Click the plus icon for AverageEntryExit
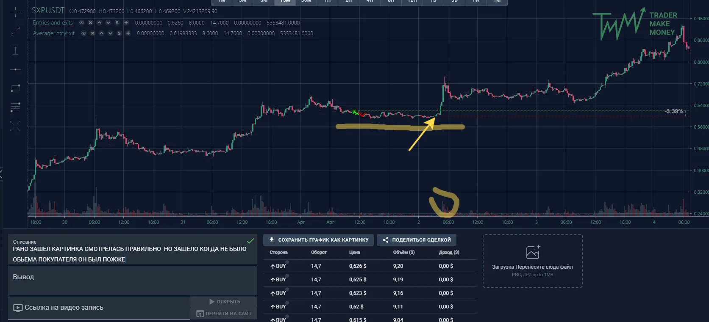 [x=128, y=33]
